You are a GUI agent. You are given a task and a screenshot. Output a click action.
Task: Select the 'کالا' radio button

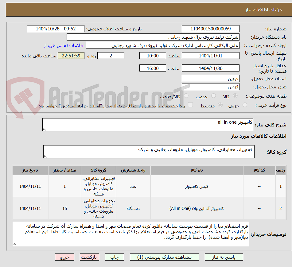(235, 96)
